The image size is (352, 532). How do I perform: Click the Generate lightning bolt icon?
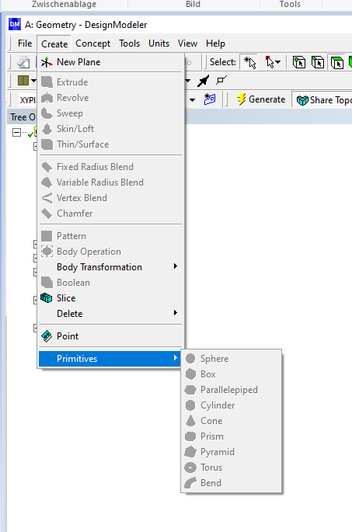point(241,99)
